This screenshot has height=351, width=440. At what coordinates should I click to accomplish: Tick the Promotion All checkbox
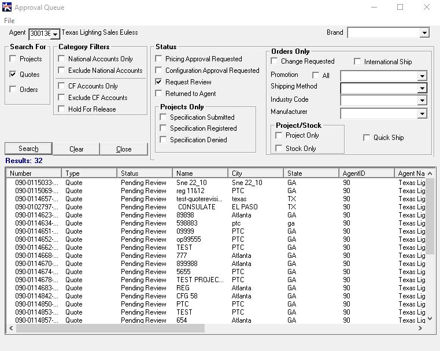click(x=316, y=75)
